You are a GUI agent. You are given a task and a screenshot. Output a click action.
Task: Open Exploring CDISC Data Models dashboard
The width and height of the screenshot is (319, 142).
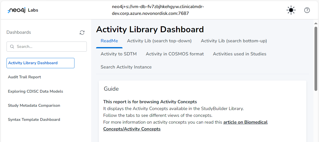tap(35, 91)
